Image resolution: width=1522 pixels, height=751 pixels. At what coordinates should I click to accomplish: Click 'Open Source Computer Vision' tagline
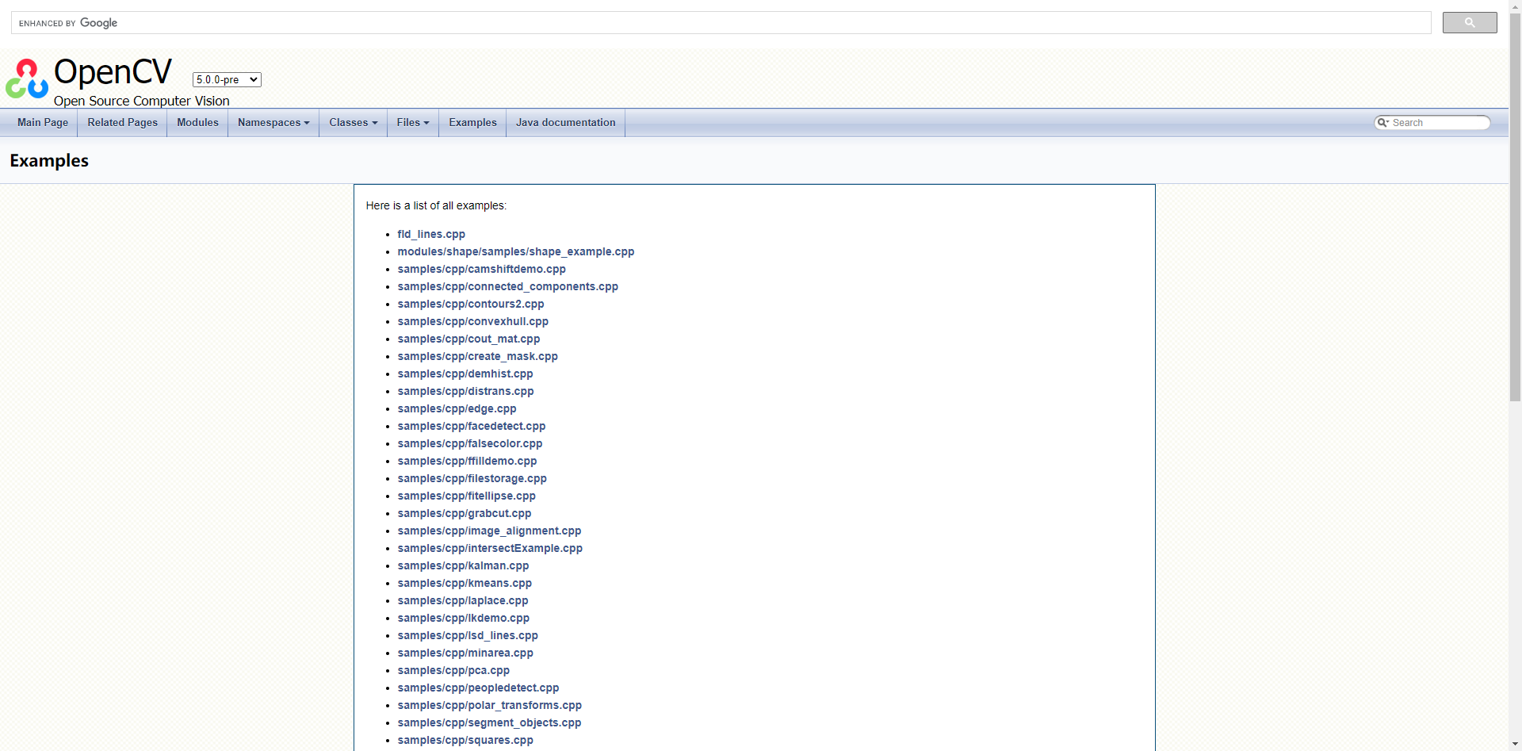pos(142,101)
